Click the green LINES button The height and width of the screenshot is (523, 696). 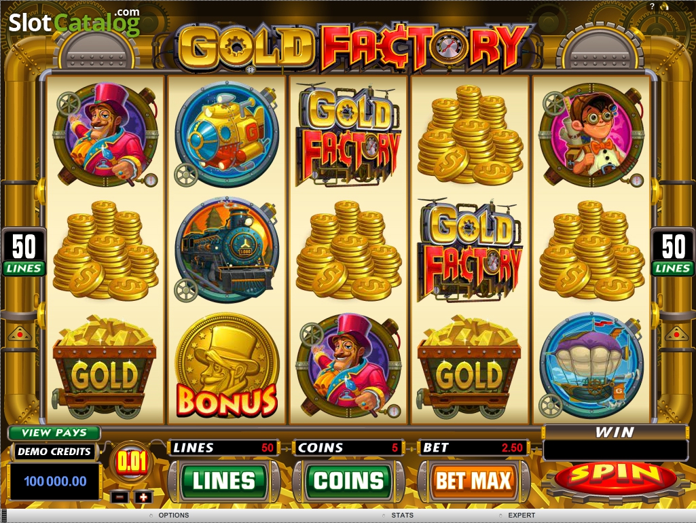[x=224, y=481]
